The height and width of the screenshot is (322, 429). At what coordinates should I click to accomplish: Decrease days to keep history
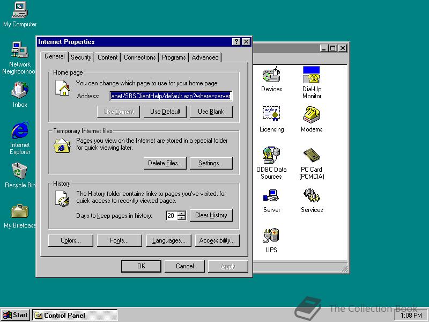[x=181, y=218]
